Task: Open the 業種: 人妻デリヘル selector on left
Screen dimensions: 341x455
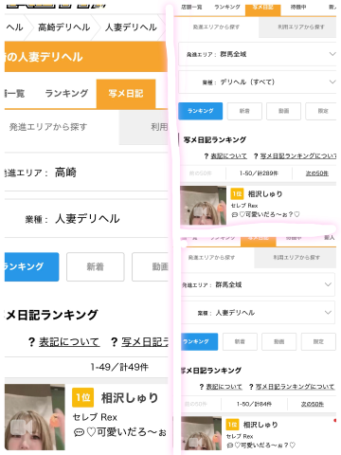Action: coord(86,219)
